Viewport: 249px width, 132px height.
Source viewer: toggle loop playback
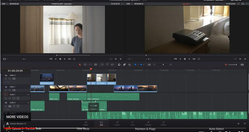click(x=74, y=59)
